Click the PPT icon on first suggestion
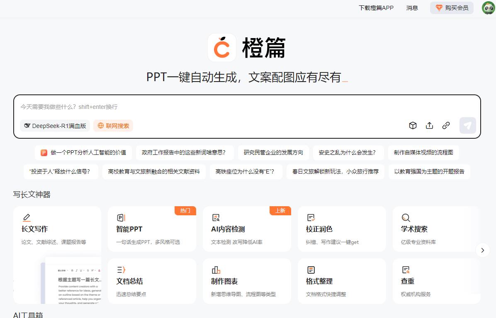496x318 pixels. click(x=44, y=153)
